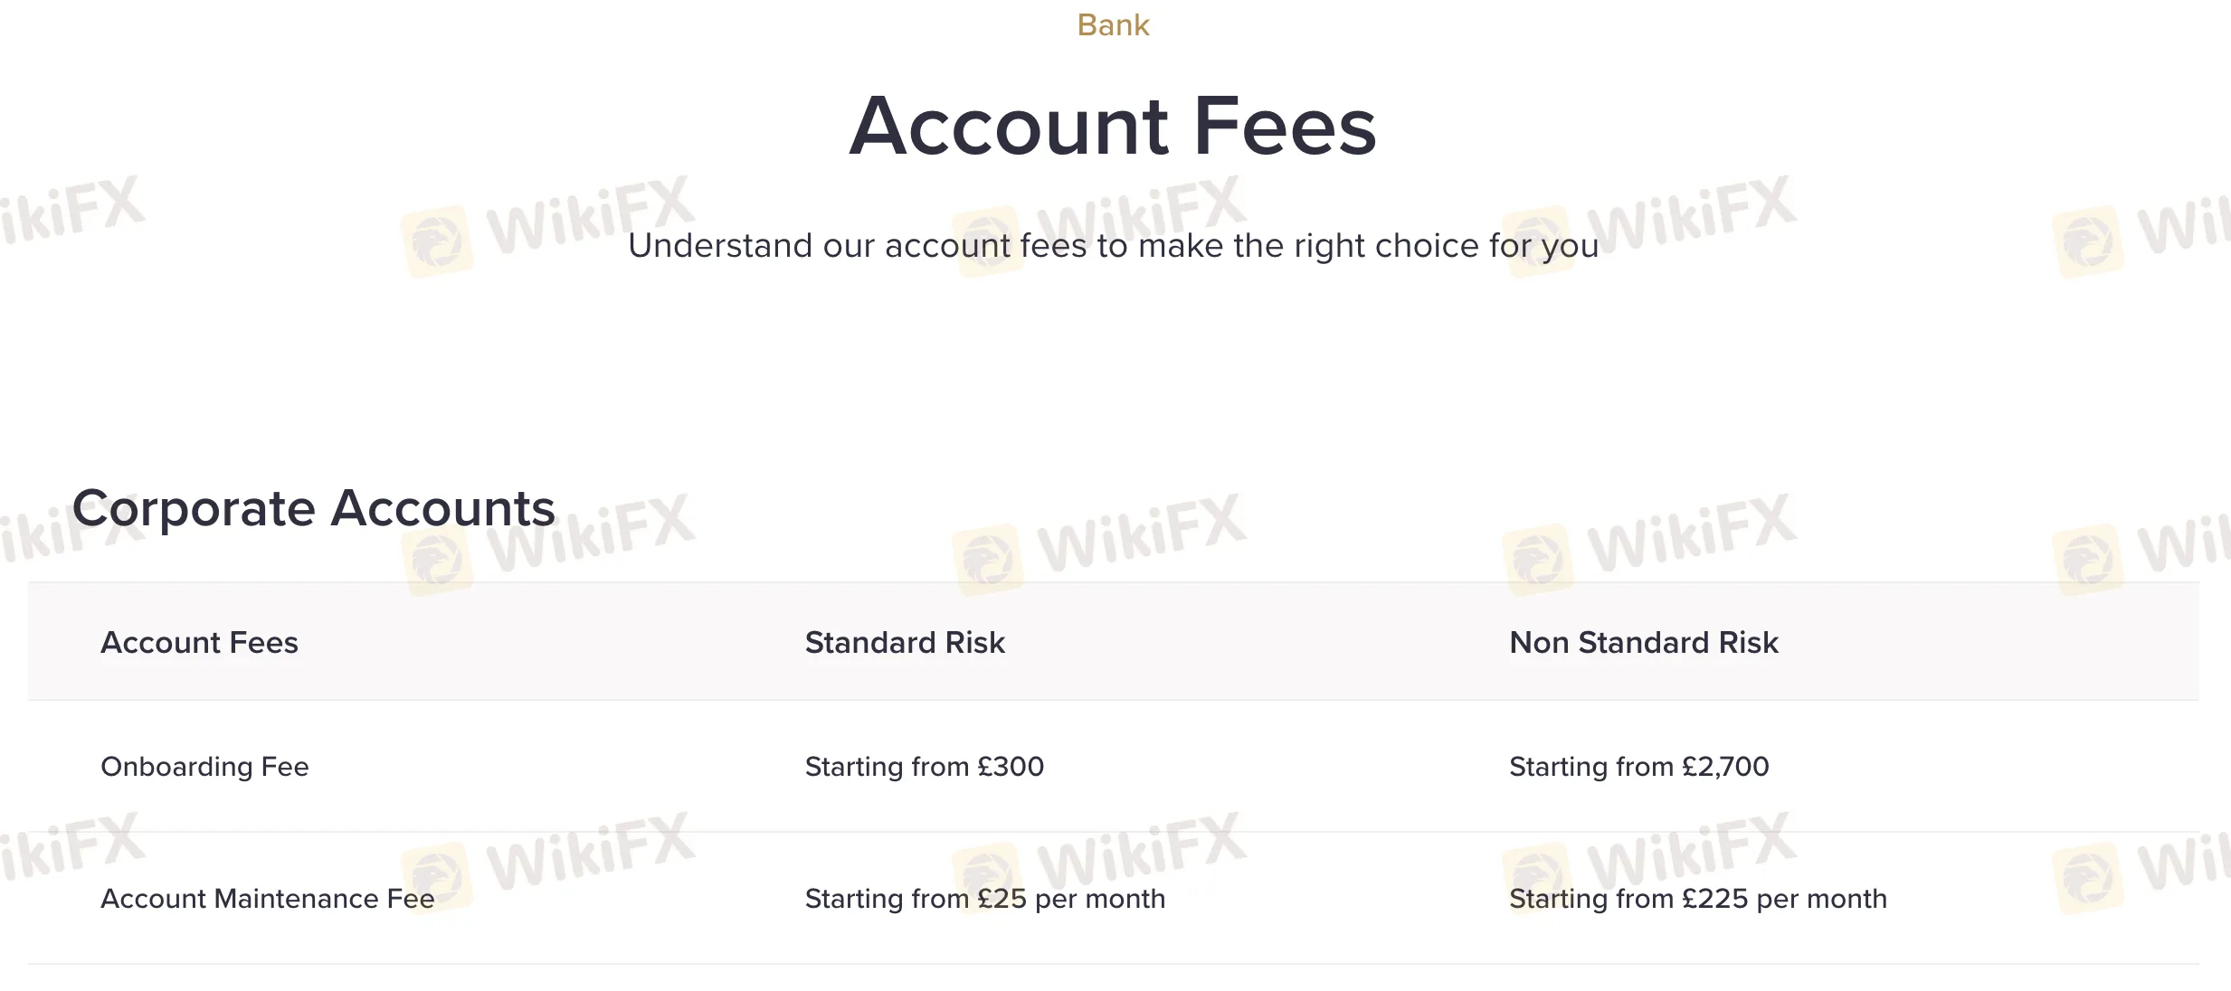This screenshot has width=2231, height=991.
Task: Select the Non Standard Risk column header
Action: 1643,643
